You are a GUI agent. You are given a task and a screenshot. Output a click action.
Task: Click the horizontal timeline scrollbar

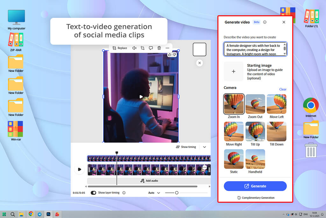coord(142,186)
